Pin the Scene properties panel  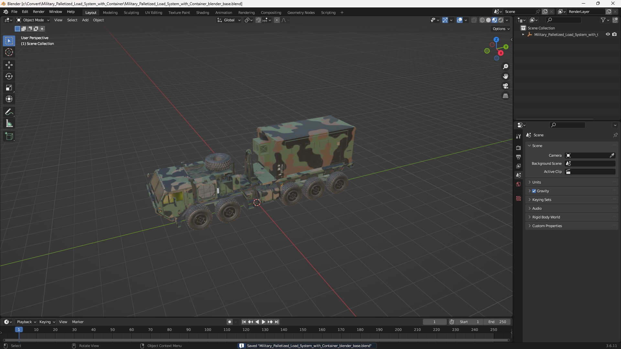pyautogui.click(x=615, y=135)
